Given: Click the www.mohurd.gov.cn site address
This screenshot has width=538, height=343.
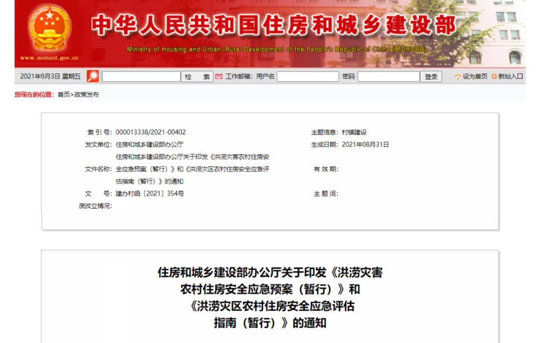Looking at the screenshot, I should coord(49,58).
